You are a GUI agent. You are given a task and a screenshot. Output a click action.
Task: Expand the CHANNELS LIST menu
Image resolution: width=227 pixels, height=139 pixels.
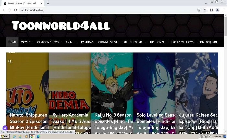click(109, 42)
